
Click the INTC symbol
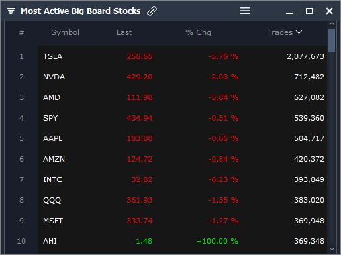(53, 179)
